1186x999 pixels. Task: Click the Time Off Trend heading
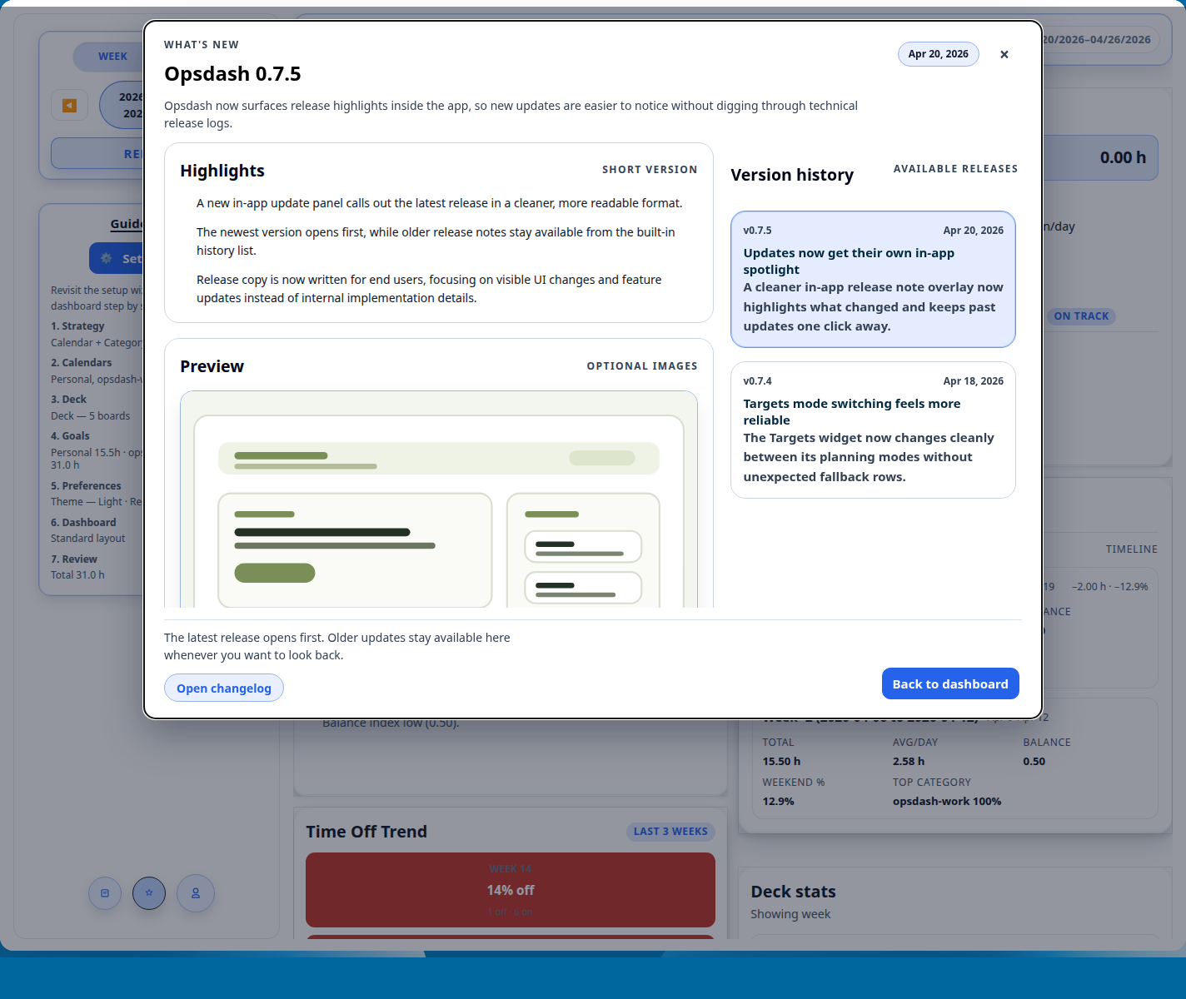(366, 832)
